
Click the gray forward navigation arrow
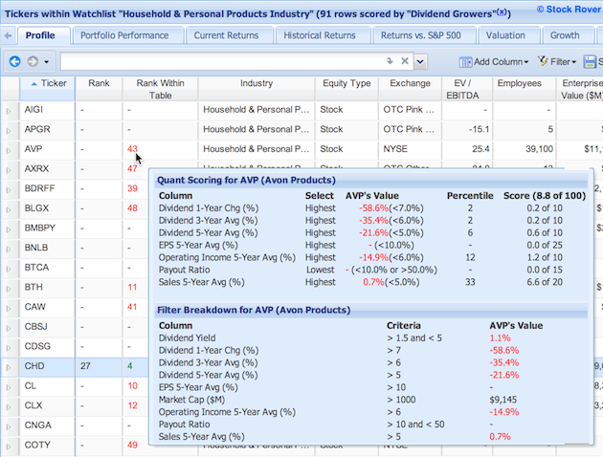click(x=33, y=61)
